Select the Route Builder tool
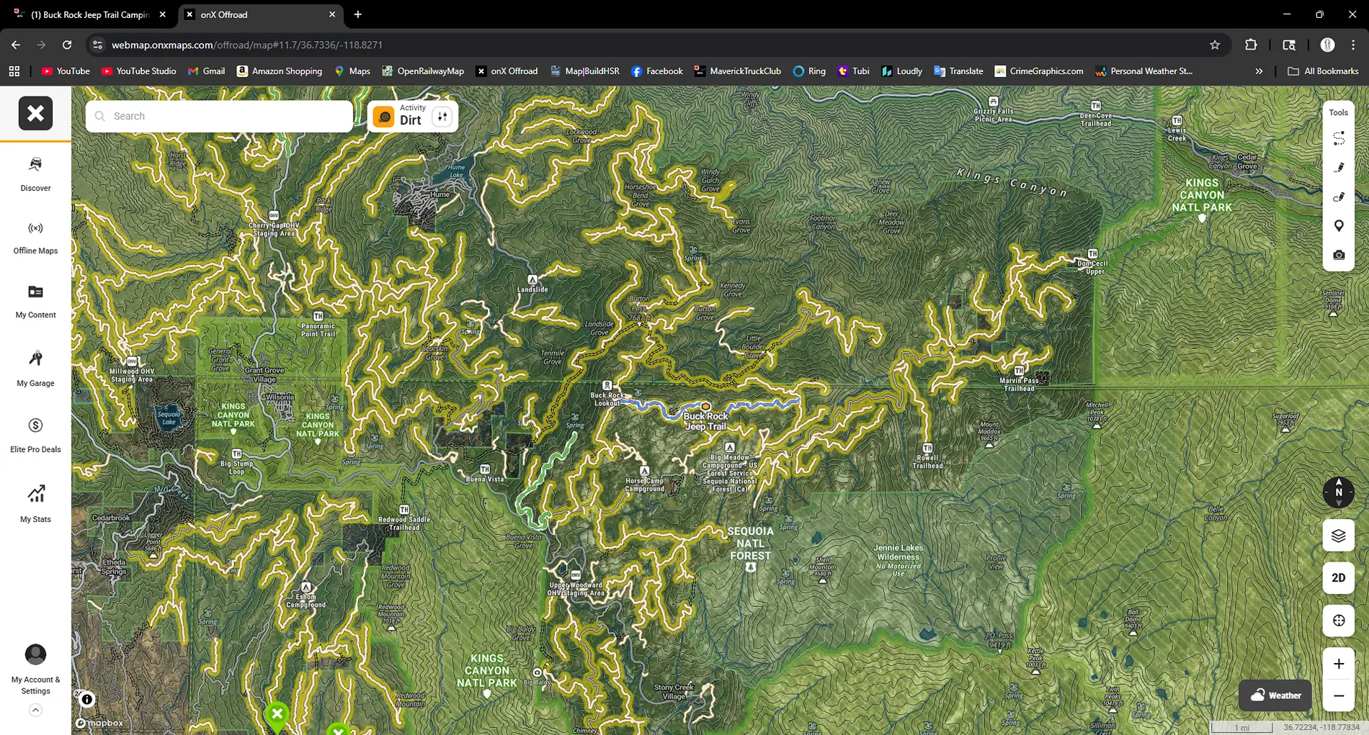 (1339, 137)
